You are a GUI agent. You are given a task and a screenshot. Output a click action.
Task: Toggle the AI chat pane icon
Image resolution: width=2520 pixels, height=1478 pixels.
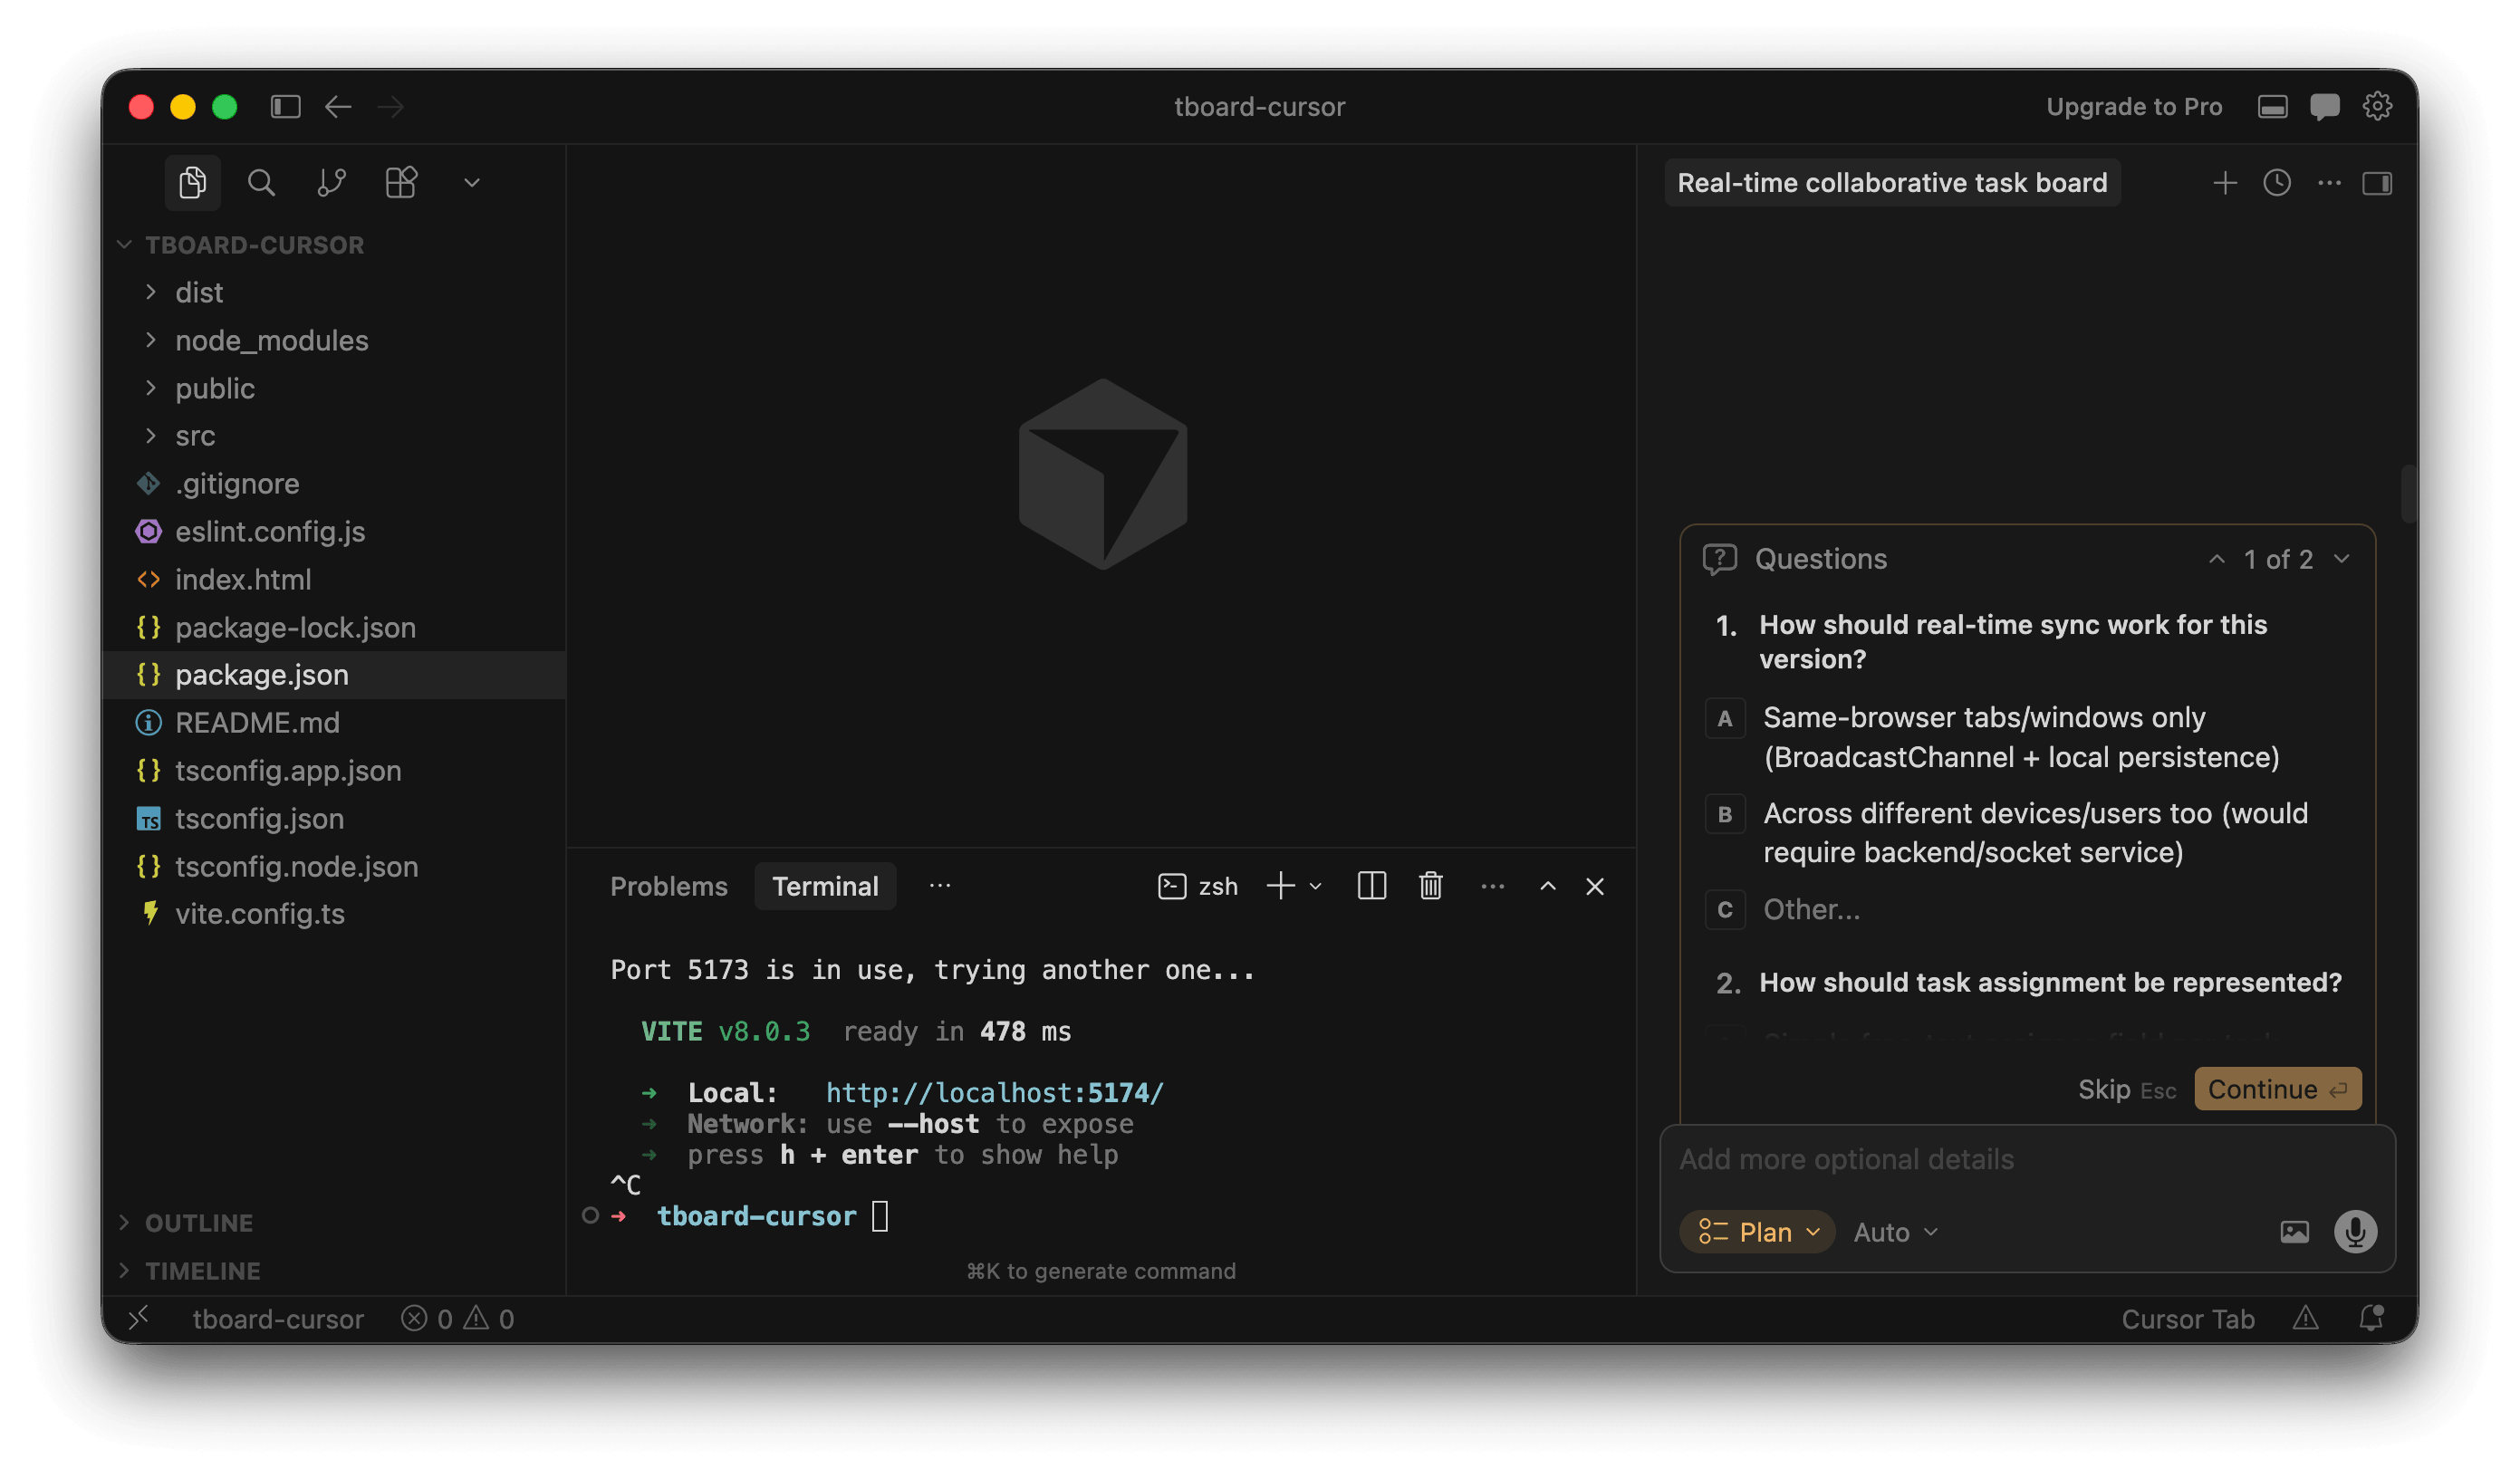point(2324,106)
